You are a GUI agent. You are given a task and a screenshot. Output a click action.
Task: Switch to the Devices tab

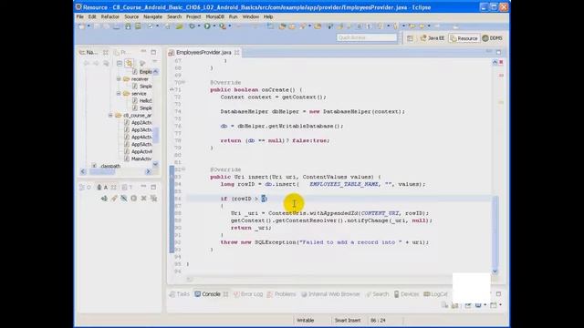click(406, 294)
